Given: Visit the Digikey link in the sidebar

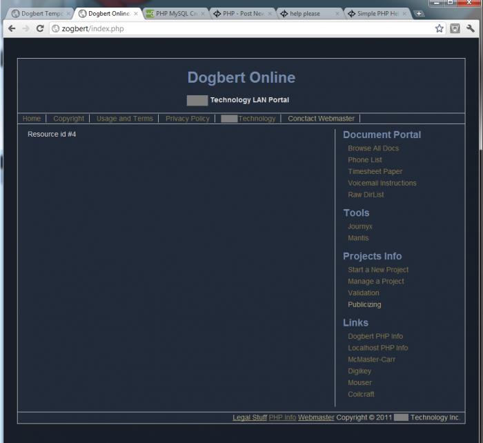Looking at the screenshot, I should (x=360, y=371).
